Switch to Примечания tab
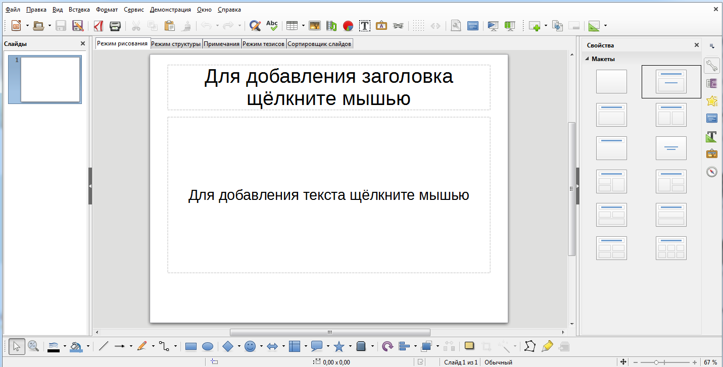Viewport: 723px width, 367px height. pos(221,44)
